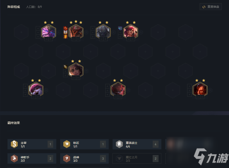229x168 pixels.
Task: Click the reset board button (重置棋盘)
Action: pyautogui.click(x=211, y=7)
